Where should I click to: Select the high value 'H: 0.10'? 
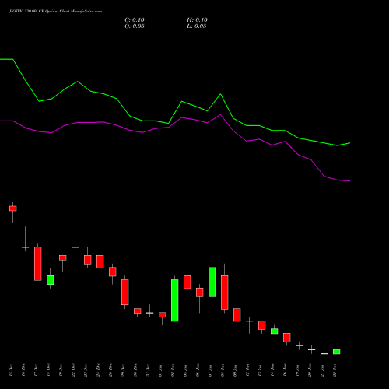tap(197, 20)
